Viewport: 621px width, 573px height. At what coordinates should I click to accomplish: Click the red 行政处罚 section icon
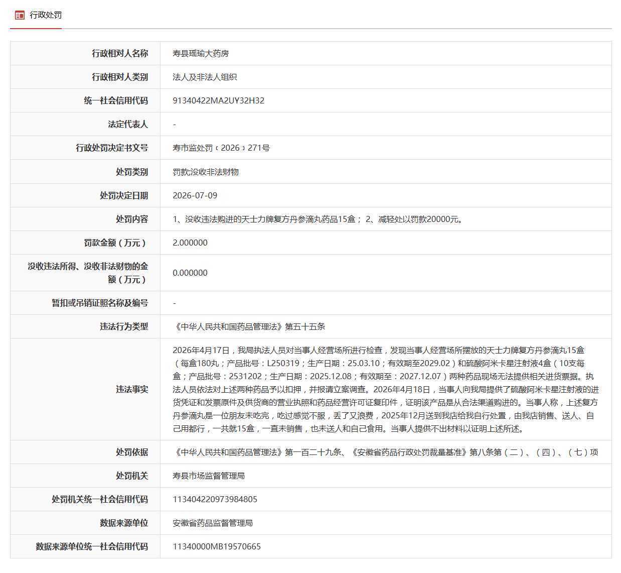tap(20, 16)
